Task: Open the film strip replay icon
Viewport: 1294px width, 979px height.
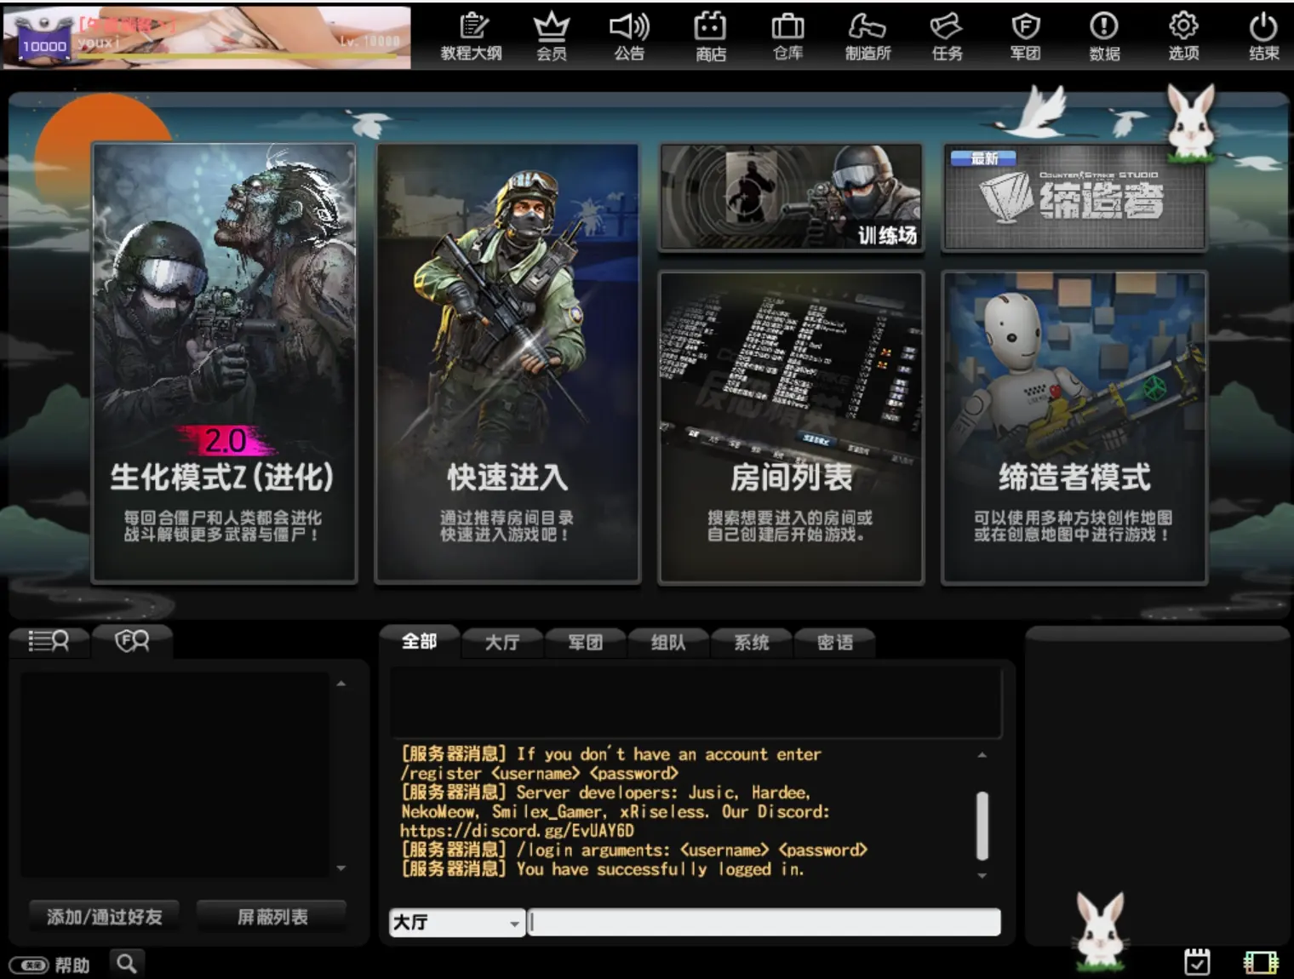Action: click(1261, 962)
